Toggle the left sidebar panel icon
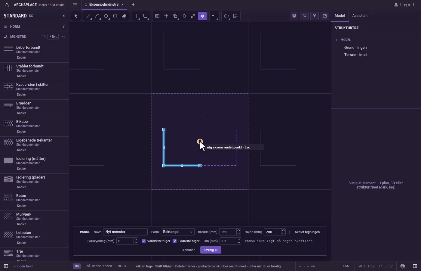This screenshot has width=421, height=271. coord(6,266)
